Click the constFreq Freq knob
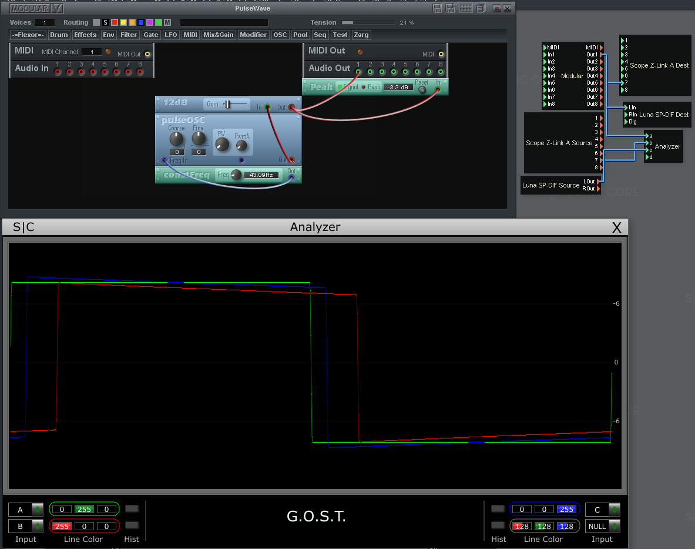The image size is (695, 549). 236,175
